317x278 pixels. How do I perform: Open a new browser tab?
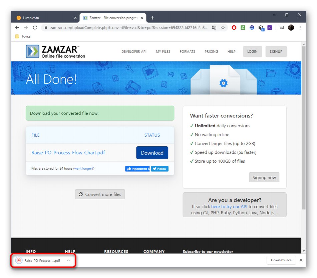coord(152,18)
